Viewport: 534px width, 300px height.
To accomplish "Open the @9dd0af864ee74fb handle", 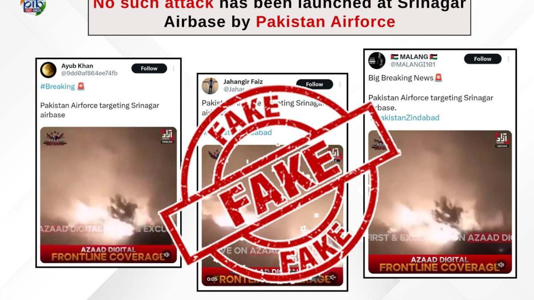I will pyautogui.click(x=89, y=73).
